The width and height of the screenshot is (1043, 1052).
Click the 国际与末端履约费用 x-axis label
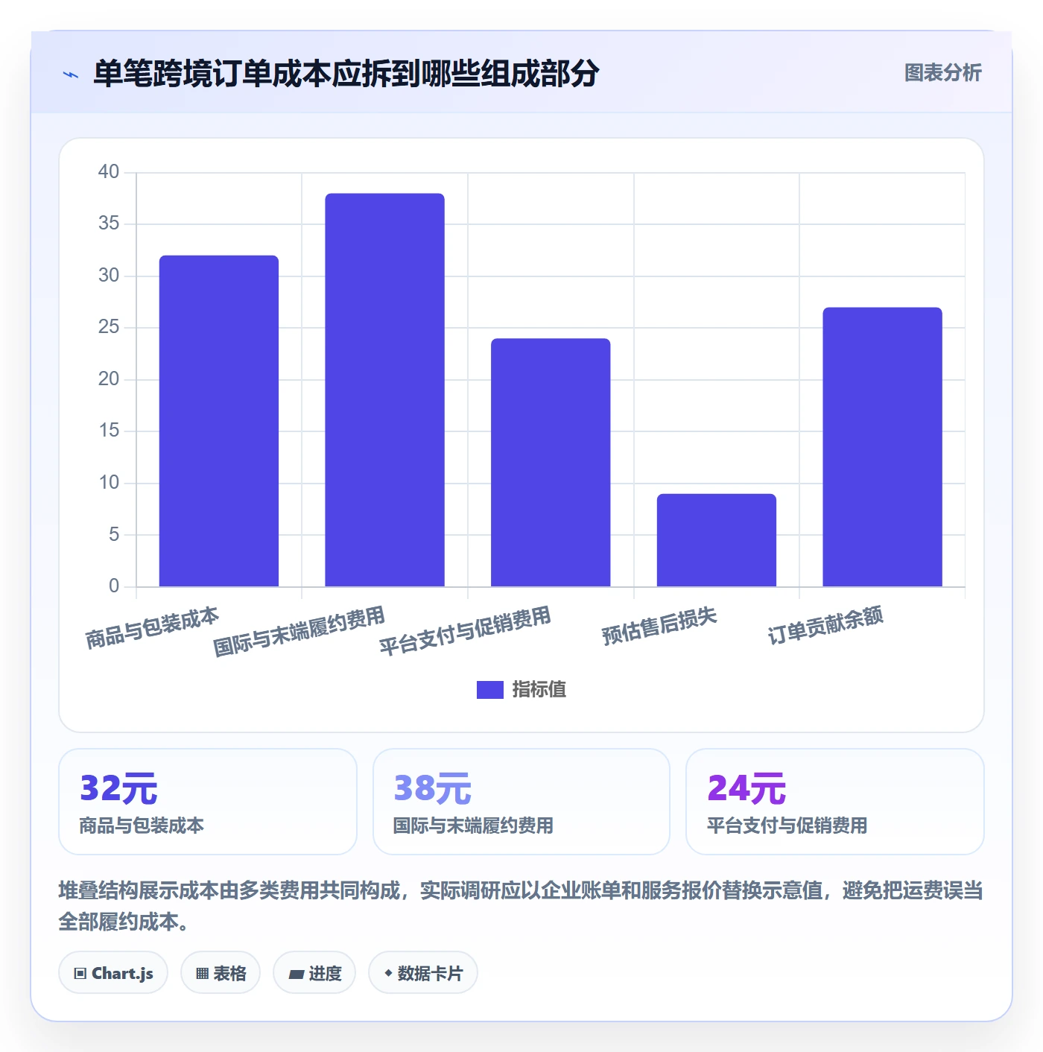(299, 631)
